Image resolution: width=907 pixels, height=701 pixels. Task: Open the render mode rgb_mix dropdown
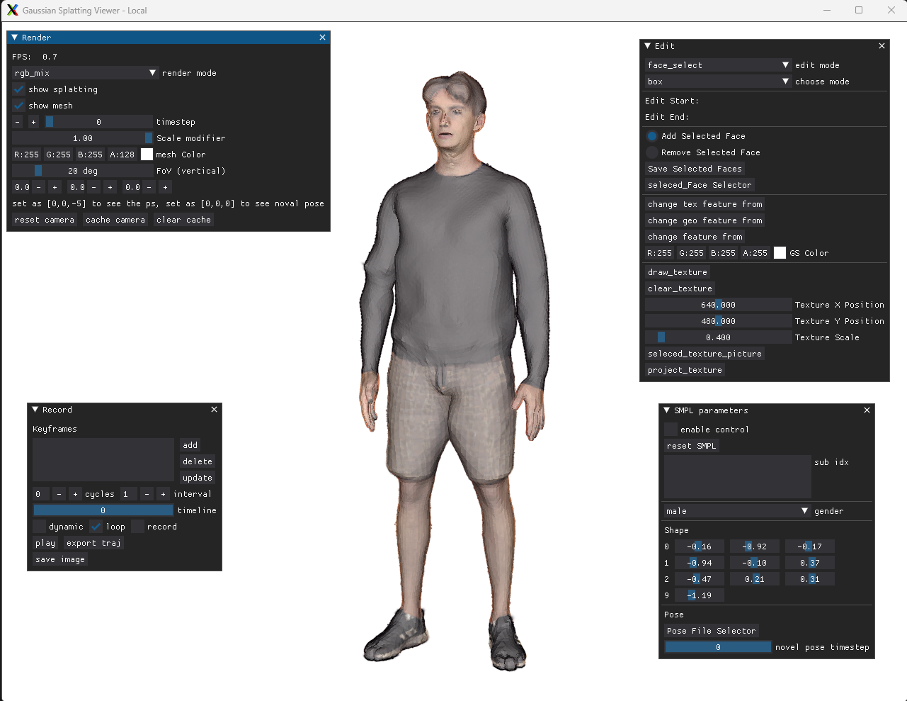pyautogui.click(x=85, y=73)
